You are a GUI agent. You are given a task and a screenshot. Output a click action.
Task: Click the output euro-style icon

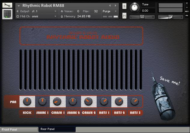pyautogui.click(x=18, y=11)
